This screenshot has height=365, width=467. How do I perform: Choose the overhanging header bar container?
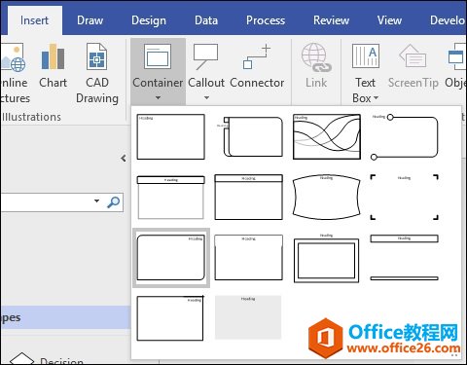coord(170,198)
